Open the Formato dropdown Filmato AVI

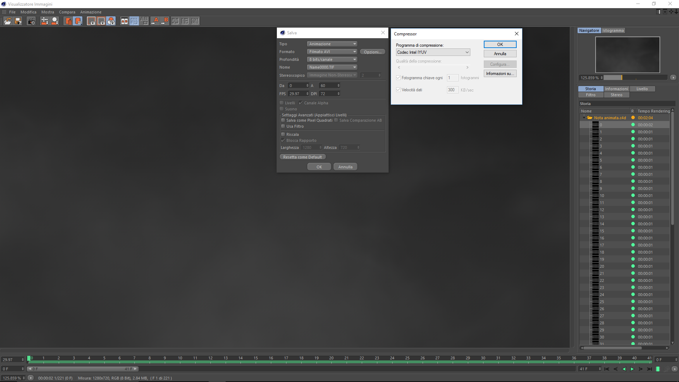(x=332, y=52)
